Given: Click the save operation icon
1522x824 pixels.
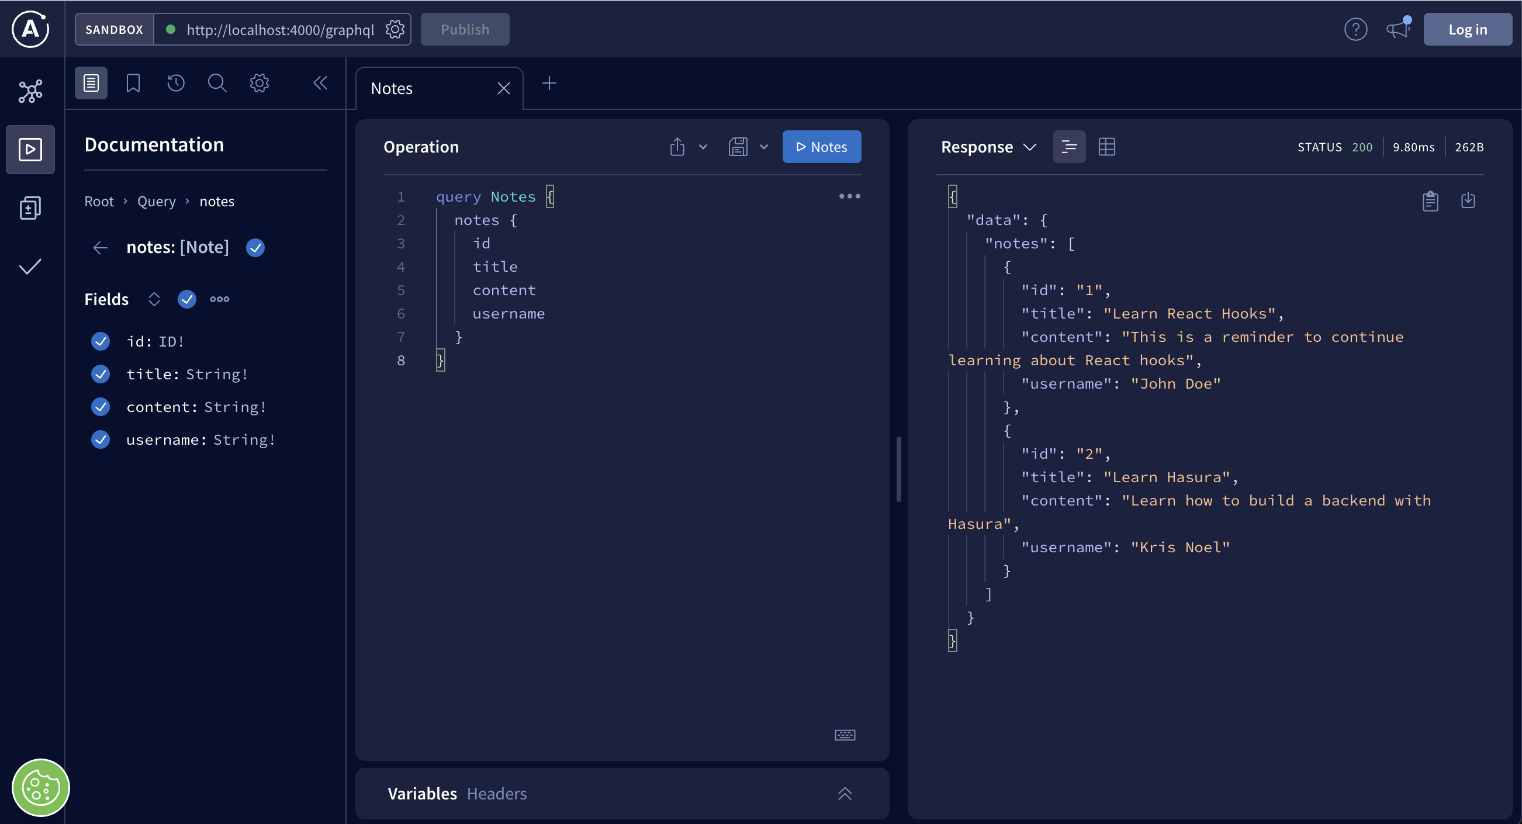Looking at the screenshot, I should (x=738, y=147).
